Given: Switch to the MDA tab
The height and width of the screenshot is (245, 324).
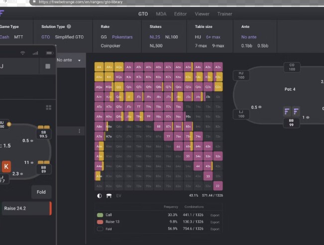Looking at the screenshot, I should (x=161, y=14).
